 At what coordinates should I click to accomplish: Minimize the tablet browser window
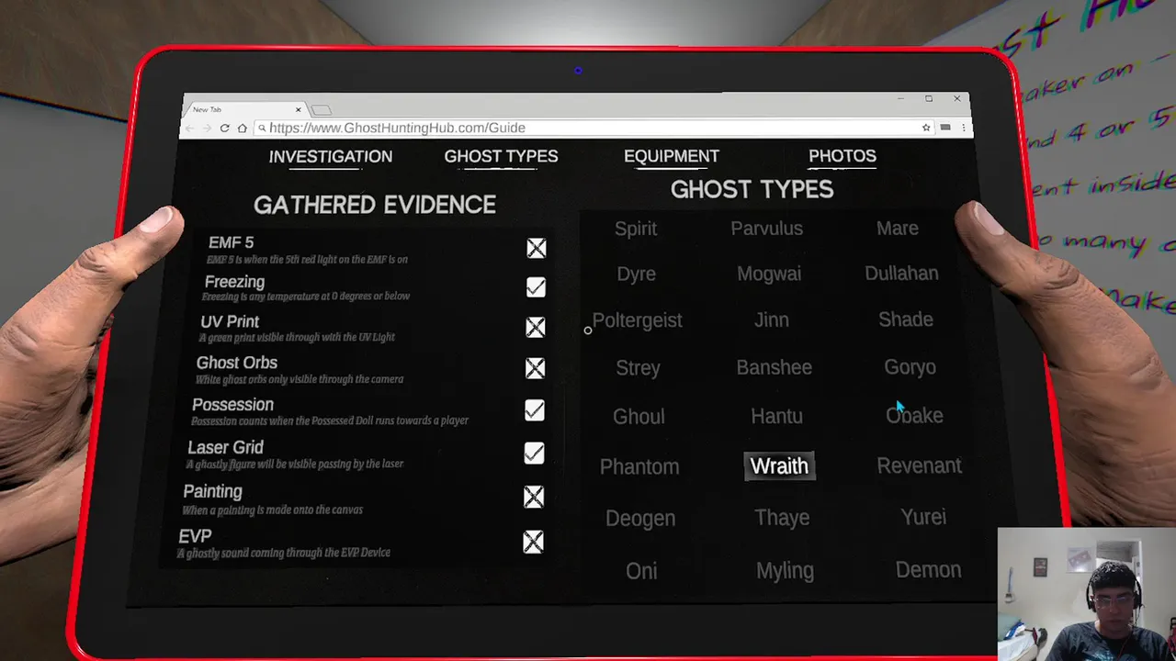[901, 99]
